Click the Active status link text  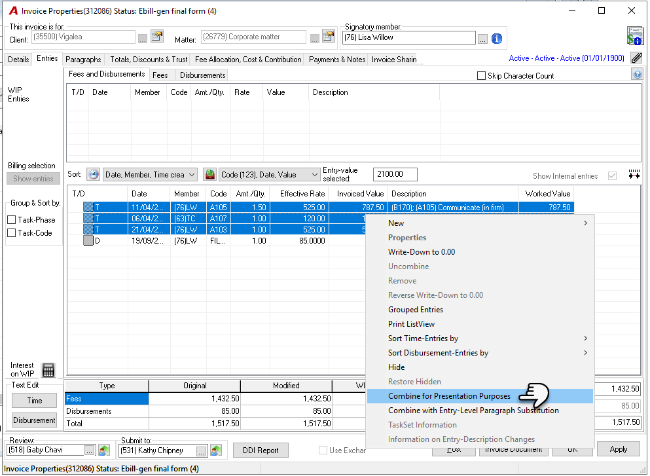click(566, 58)
